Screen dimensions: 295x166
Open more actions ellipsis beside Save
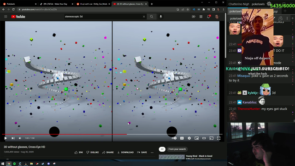152,152
